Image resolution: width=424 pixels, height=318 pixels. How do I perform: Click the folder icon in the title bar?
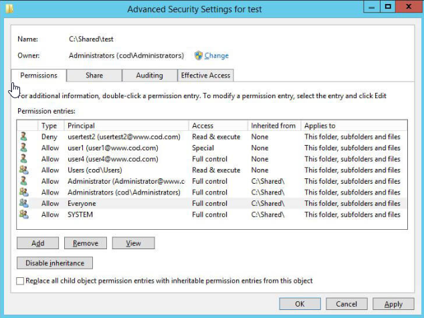(x=9, y=9)
